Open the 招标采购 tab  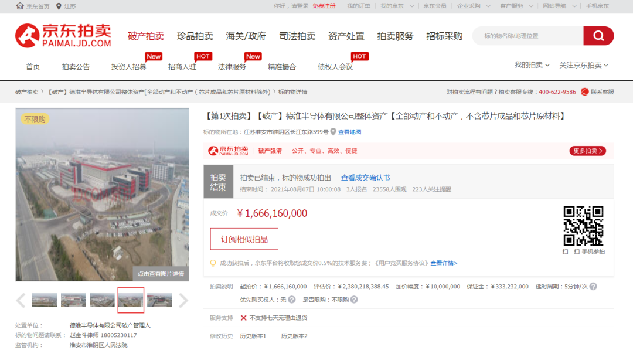click(x=444, y=36)
